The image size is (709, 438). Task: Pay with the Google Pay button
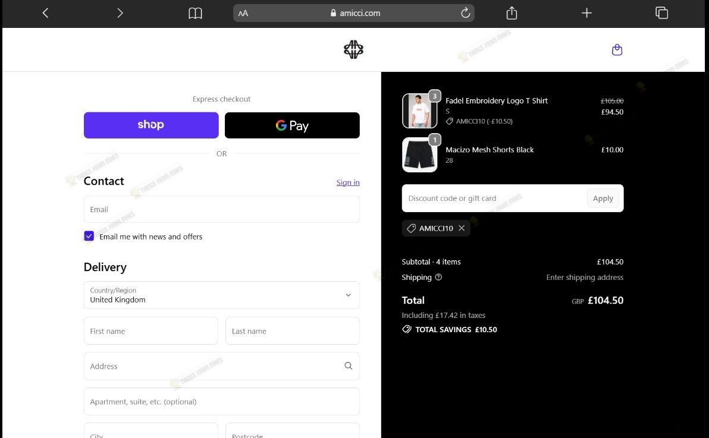pyautogui.click(x=292, y=125)
